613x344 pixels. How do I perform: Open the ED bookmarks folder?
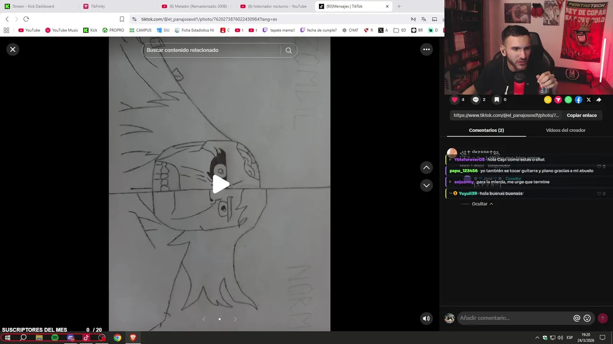click(400, 30)
